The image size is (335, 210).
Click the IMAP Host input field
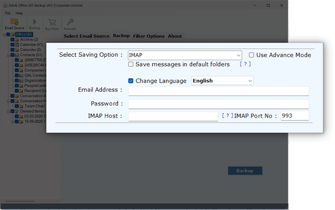coord(173,116)
